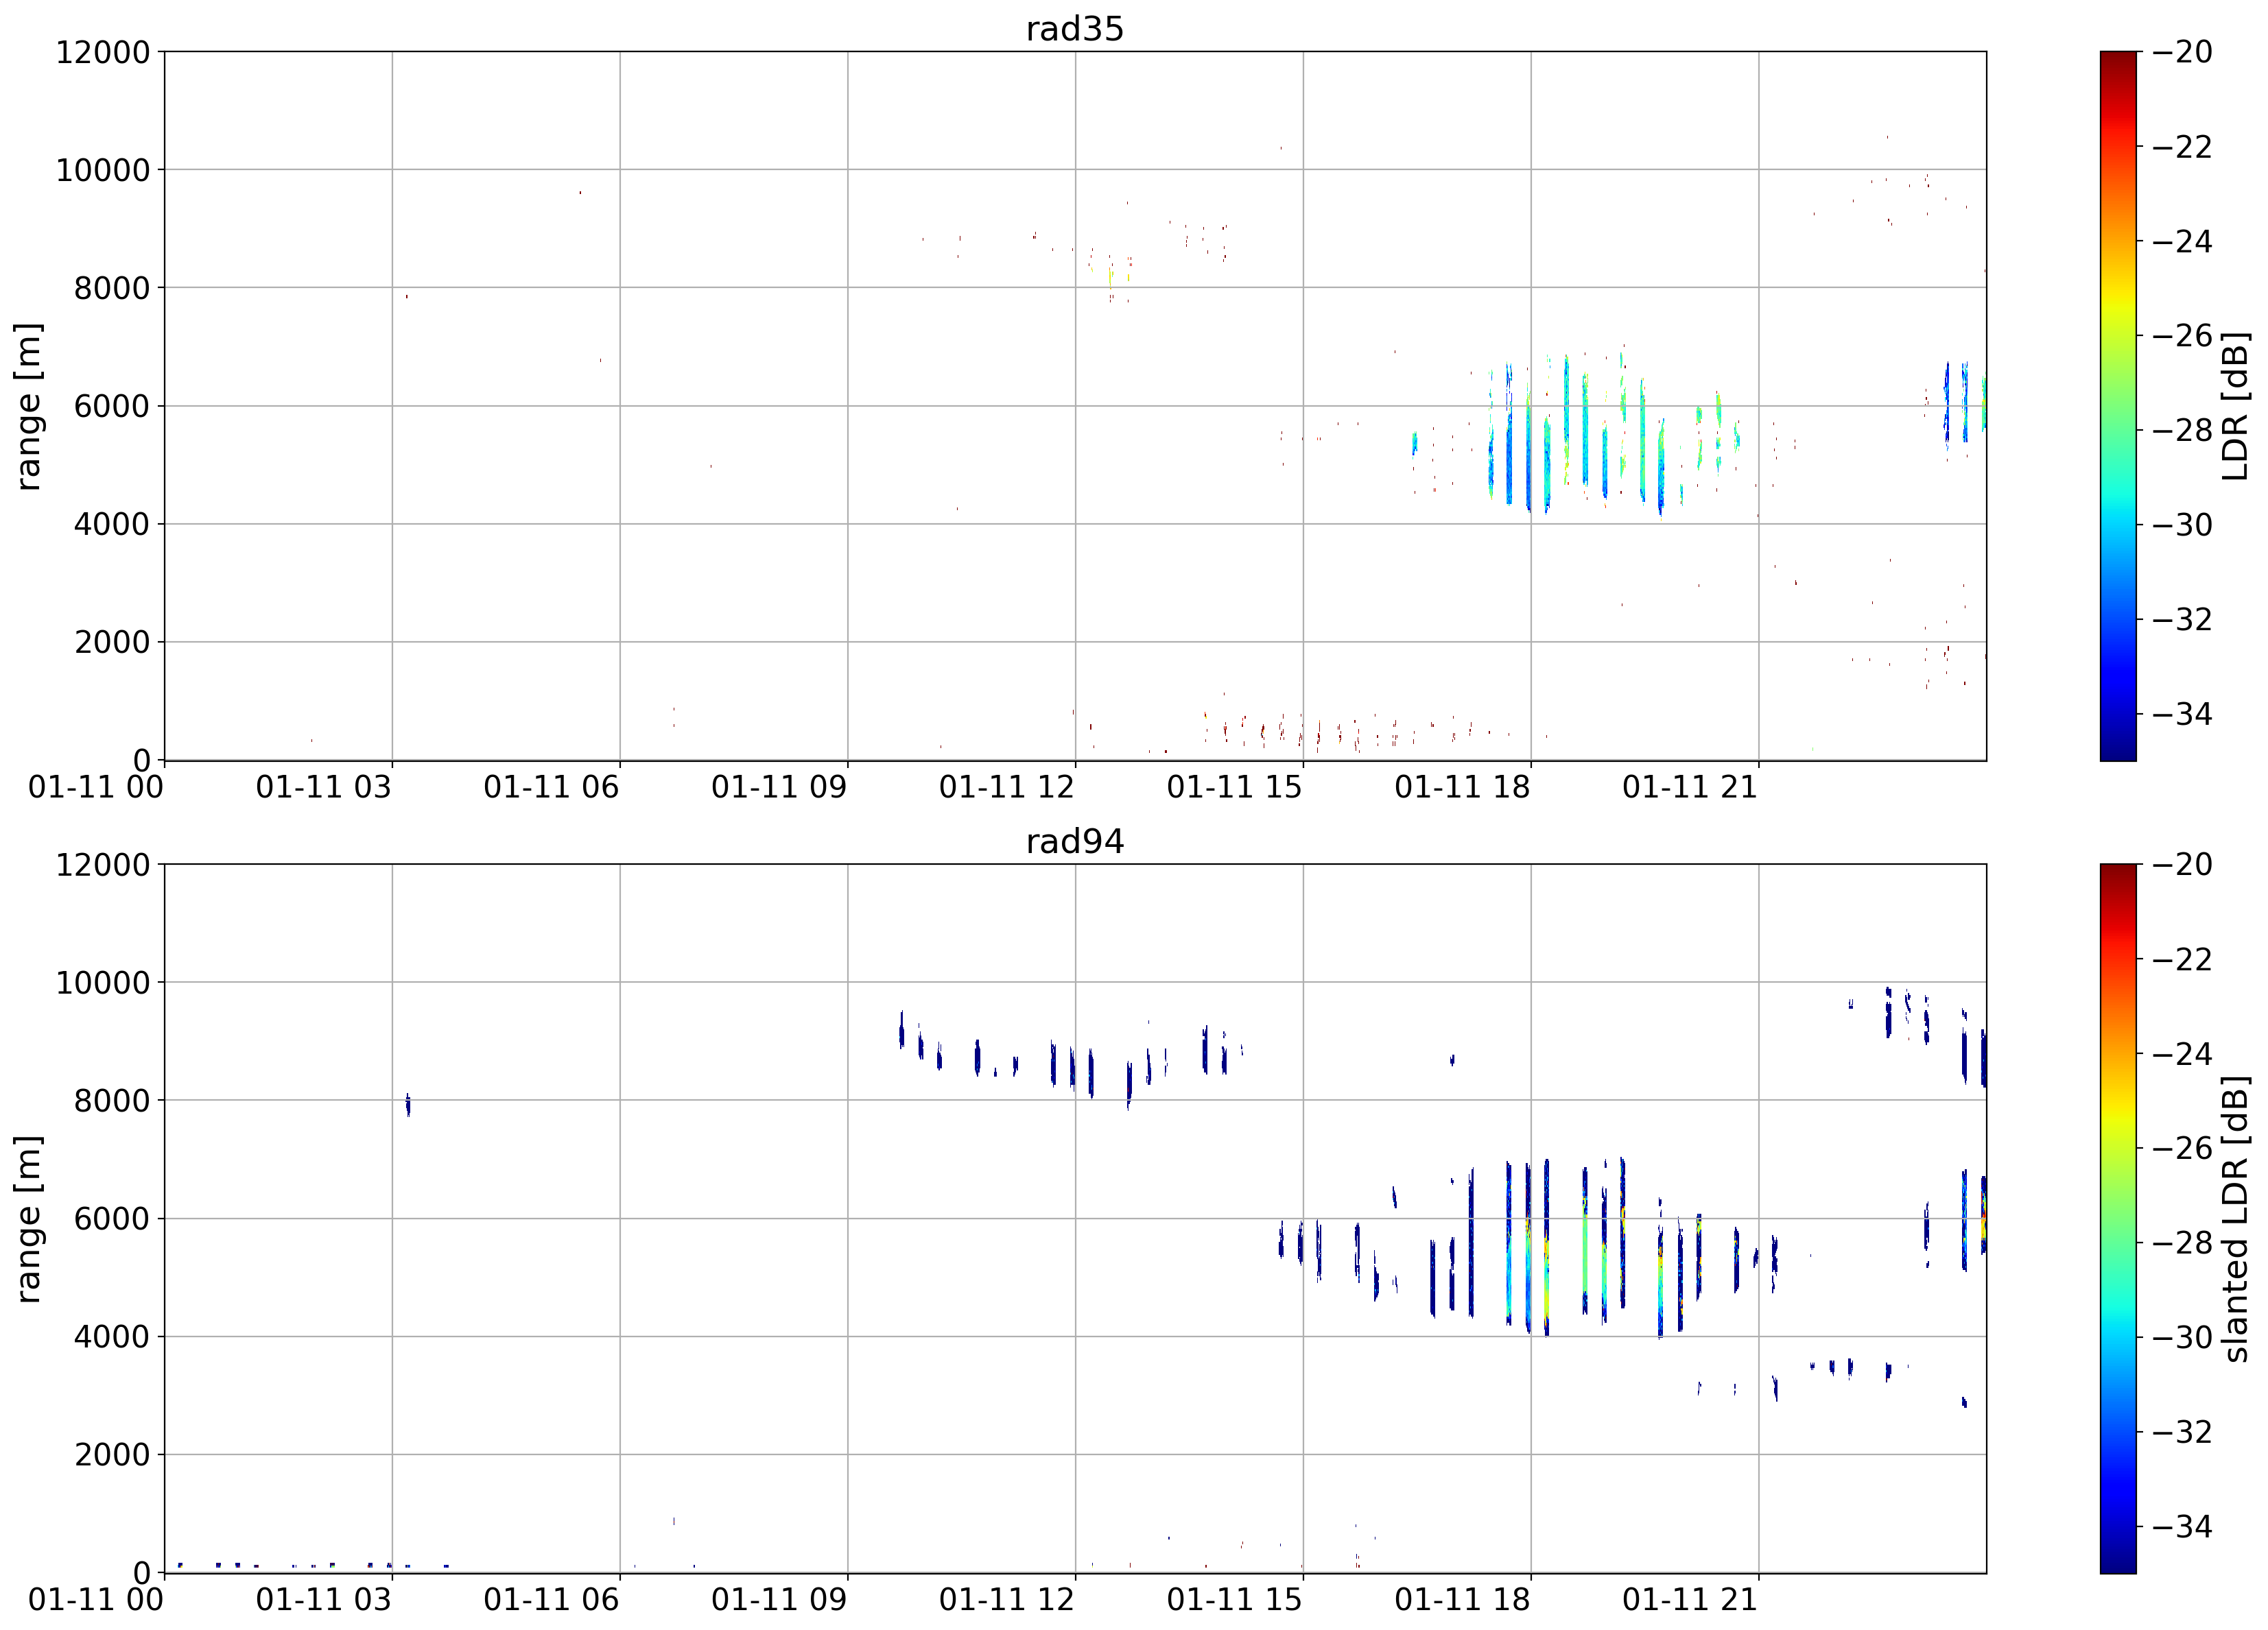
Task: Click the rad35 plot title
Action: coord(1075,28)
